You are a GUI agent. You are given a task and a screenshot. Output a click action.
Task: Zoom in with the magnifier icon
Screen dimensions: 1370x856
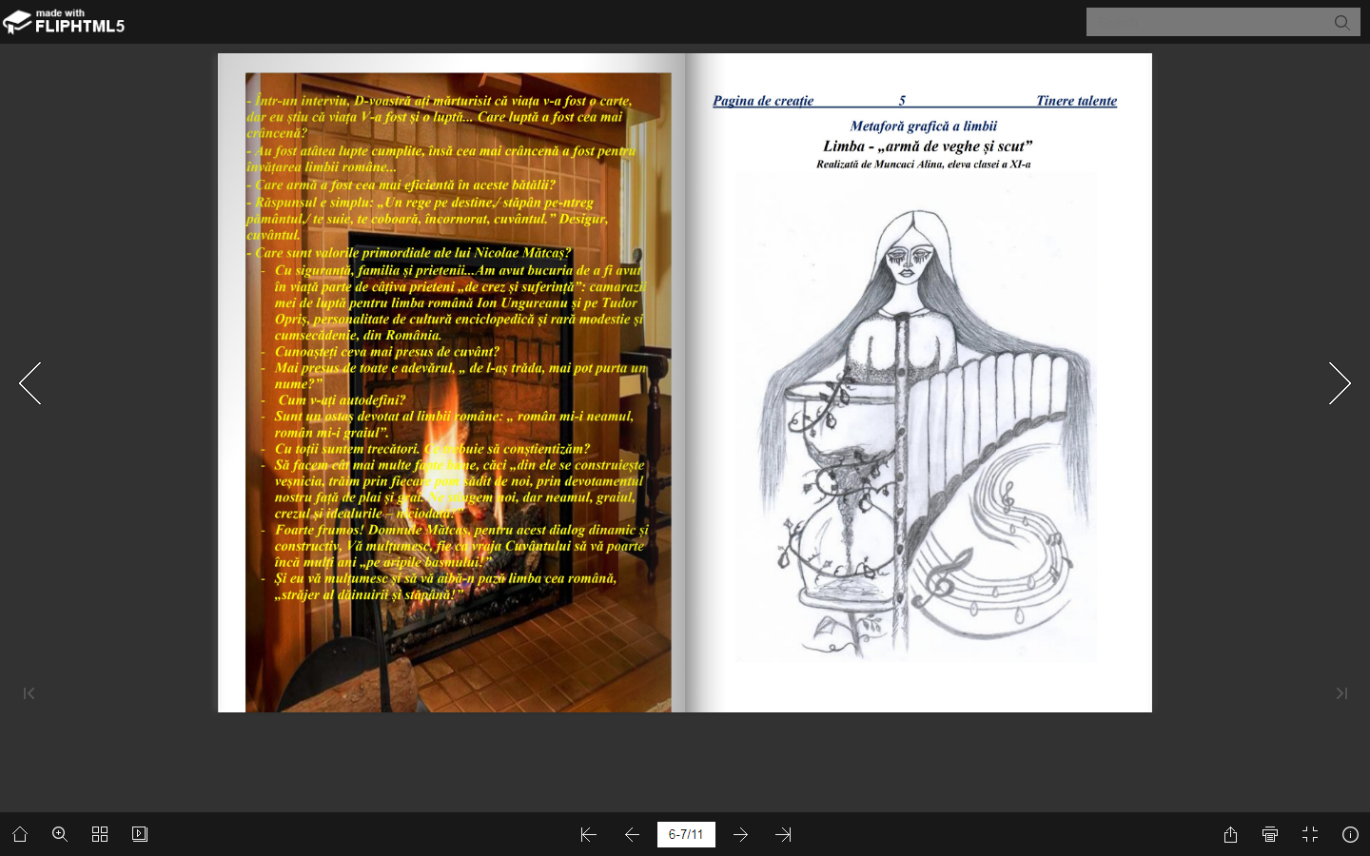click(x=60, y=834)
